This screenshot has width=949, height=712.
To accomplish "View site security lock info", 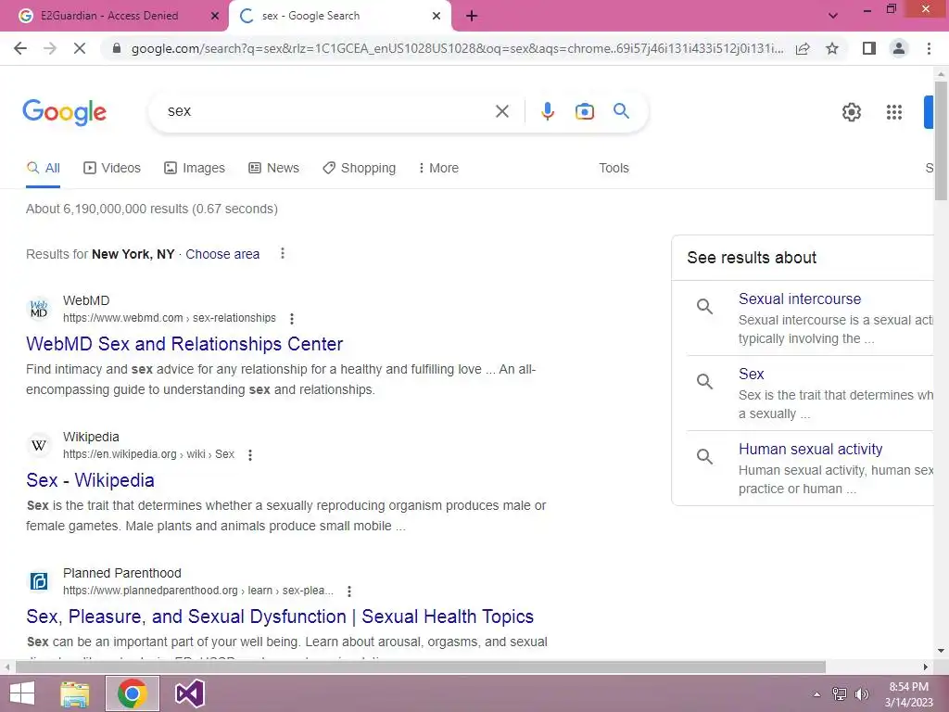I will click(x=117, y=48).
